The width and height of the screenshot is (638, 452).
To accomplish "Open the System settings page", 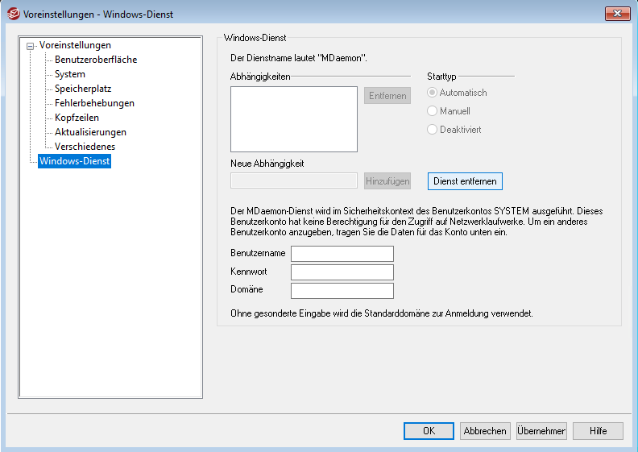I will (x=69, y=74).
